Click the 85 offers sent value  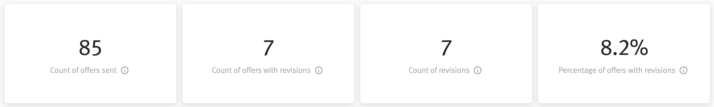click(x=90, y=48)
